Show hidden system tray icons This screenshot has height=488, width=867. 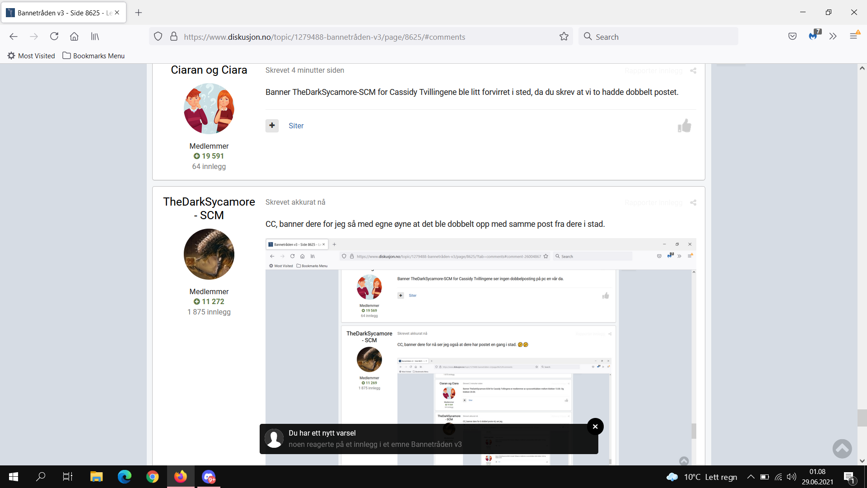(x=750, y=477)
